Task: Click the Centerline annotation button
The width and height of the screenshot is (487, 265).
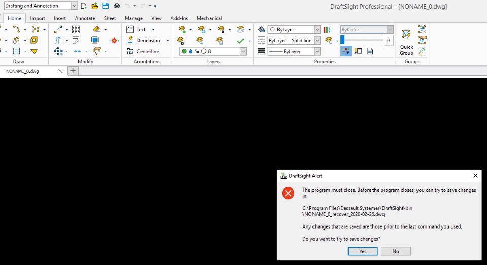Action: tap(143, 51)
